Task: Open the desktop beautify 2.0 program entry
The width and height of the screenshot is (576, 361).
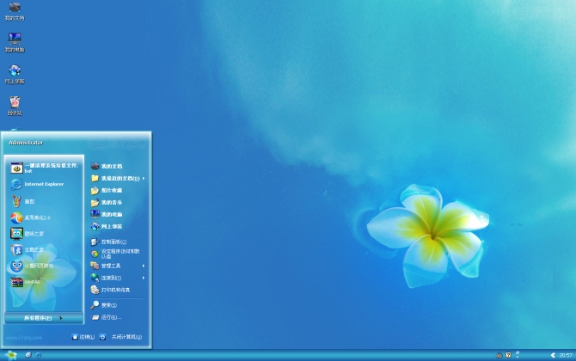Action: tap(30, 217)
